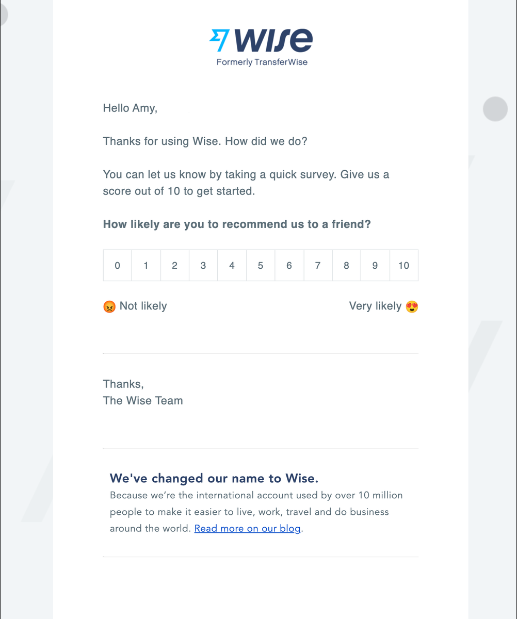Click the "Not likely" label

point(143,306)
